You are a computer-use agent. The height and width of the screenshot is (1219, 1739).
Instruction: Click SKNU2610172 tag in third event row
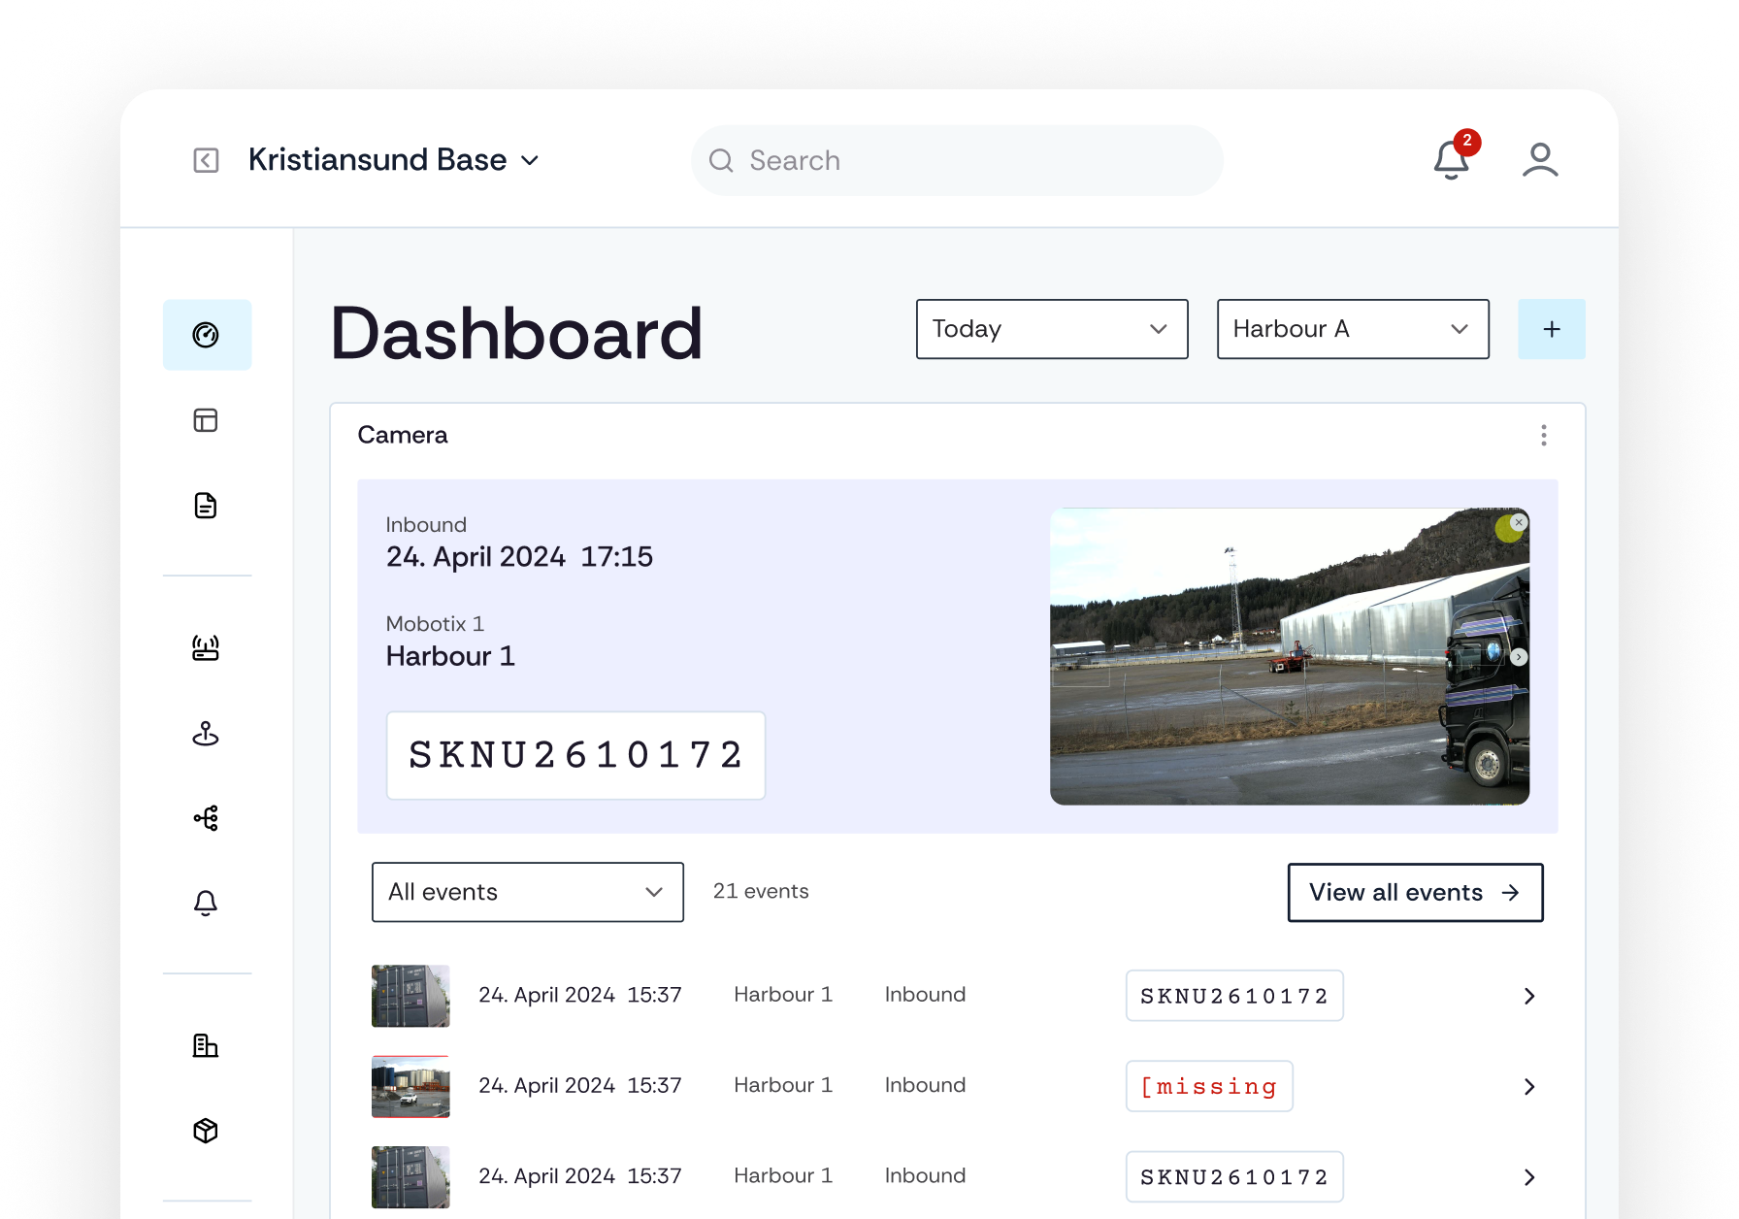tap(1234, 1177)
